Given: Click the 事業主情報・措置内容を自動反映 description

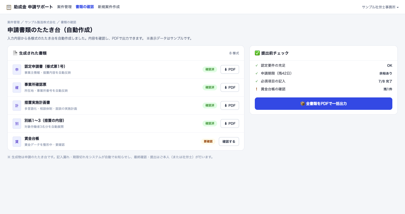Looking at the screenshot, I should click(x=48, y=73).
